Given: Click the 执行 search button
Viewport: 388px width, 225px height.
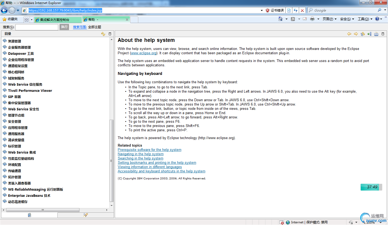Looking at the screenshot, I should click(64, 27).
